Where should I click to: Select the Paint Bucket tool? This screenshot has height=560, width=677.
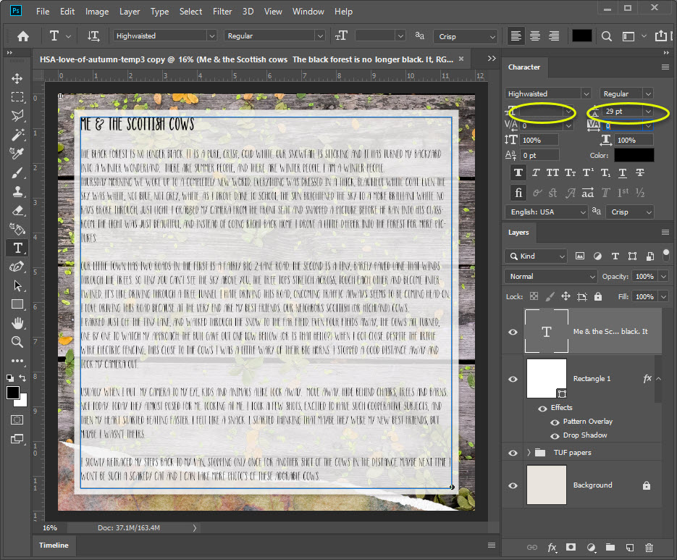pos(17,229)
